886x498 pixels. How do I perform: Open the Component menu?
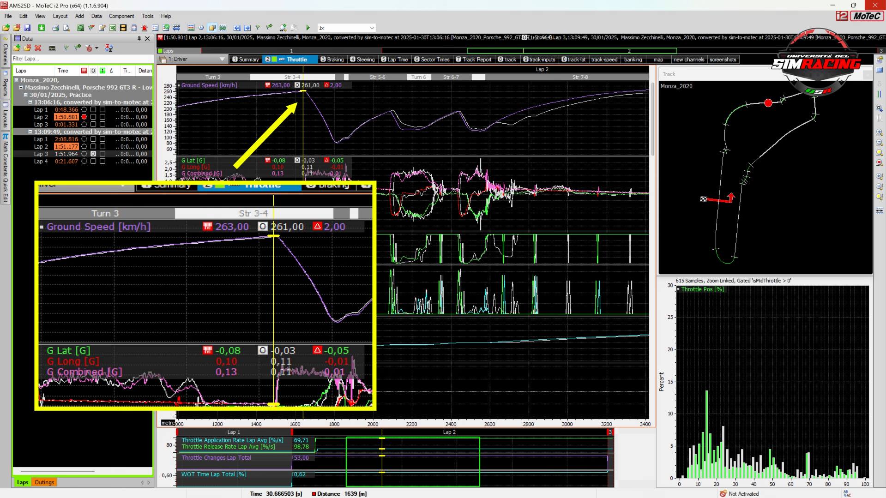tap(121, 16)
